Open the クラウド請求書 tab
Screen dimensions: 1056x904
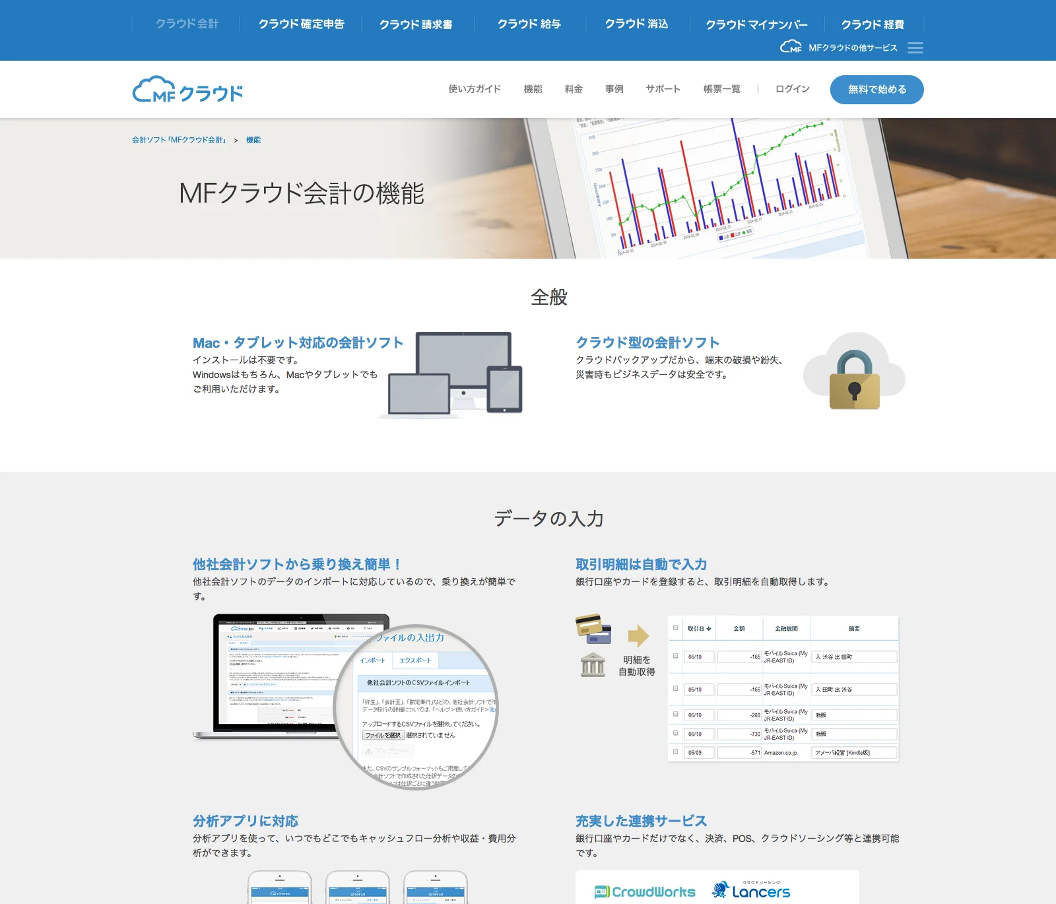[416, 24]
